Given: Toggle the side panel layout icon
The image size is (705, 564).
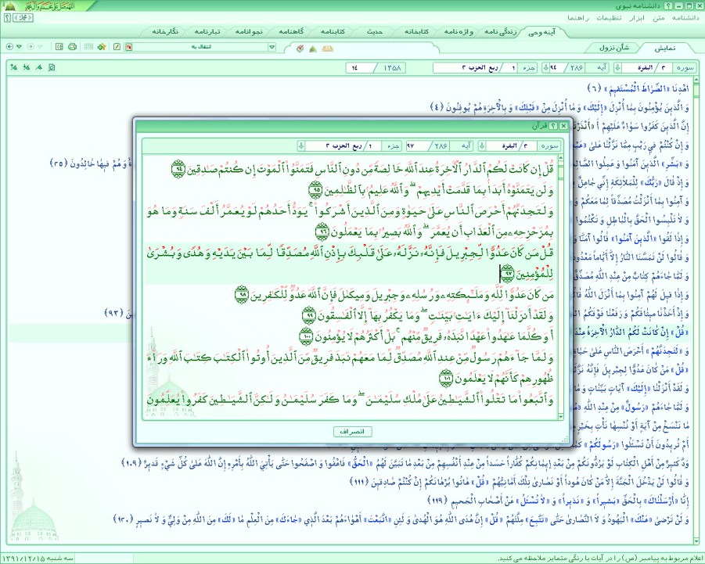Looking at the screenshot, I should tap(59, 47).
